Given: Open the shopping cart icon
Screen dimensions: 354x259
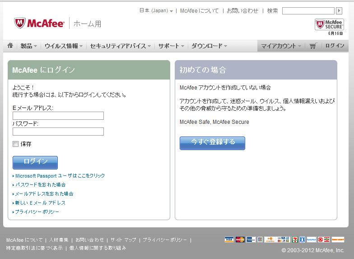Looking at the screenshot, I should tap(313, 46).
